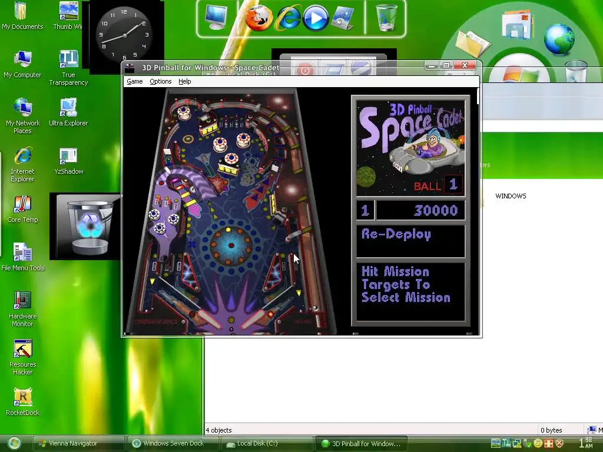
Task: Launch Hardware Monitor desktop shortcut
Action: click(23, 309)
